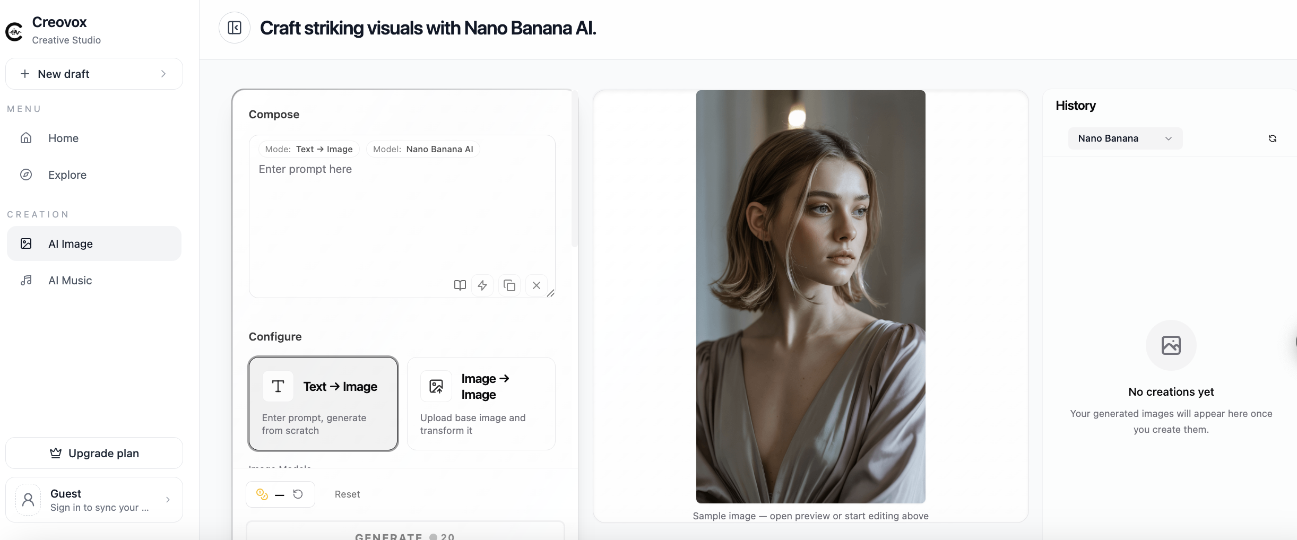Adjust the credits slider next to the coin icon
The width and height of the screenshot is (1297, 540).
[280, 494]
